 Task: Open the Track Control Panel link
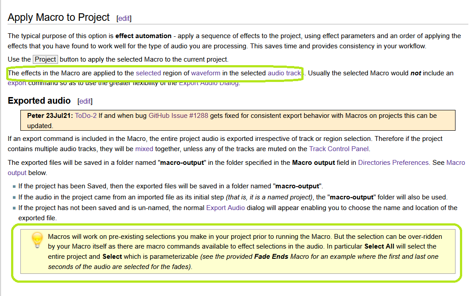(x=339, y=148)
